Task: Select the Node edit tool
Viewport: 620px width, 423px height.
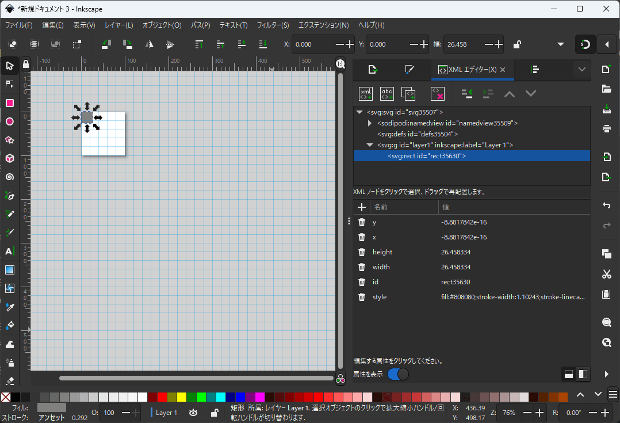Action: (x=9, y=84)
